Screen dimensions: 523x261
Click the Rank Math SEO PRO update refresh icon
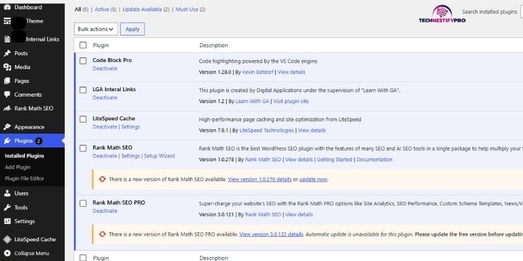click(103, 234)
